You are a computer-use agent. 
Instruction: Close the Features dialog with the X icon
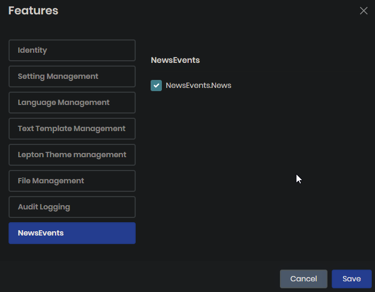[x=364, y=11]
